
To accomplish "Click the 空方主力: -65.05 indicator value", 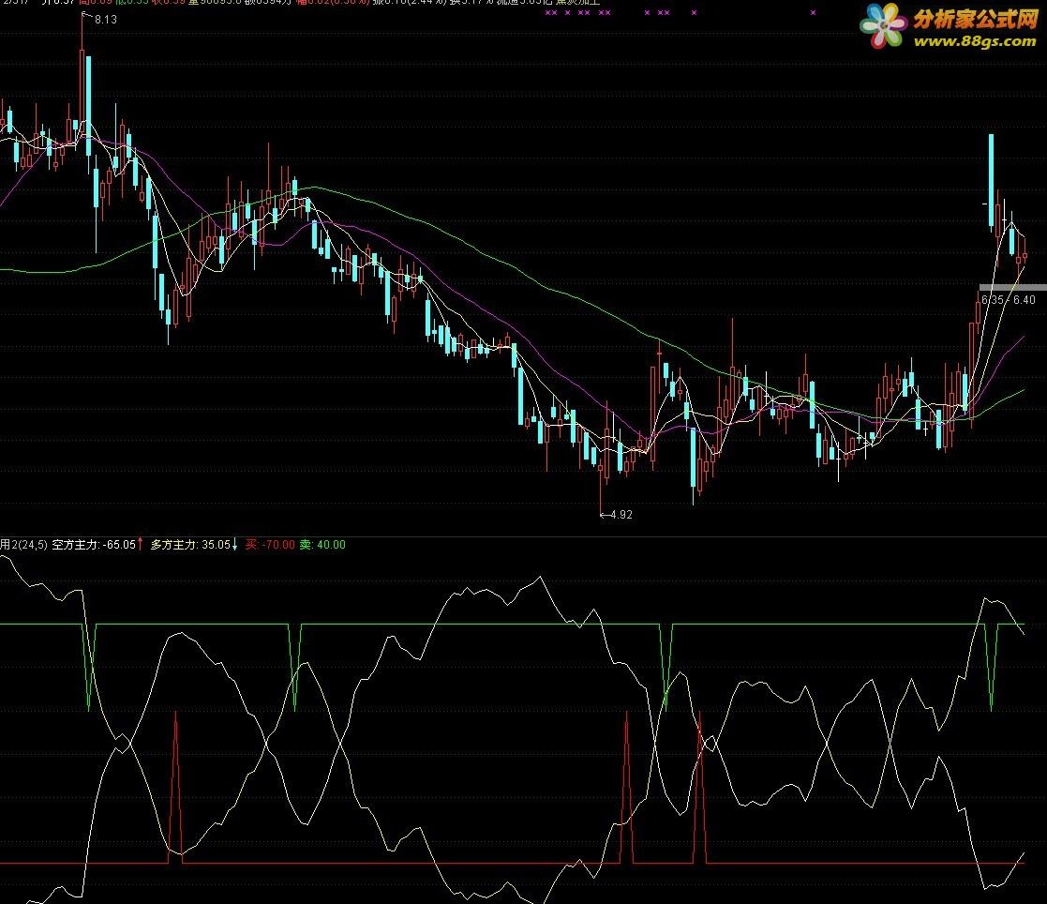I will coord(94,545).
